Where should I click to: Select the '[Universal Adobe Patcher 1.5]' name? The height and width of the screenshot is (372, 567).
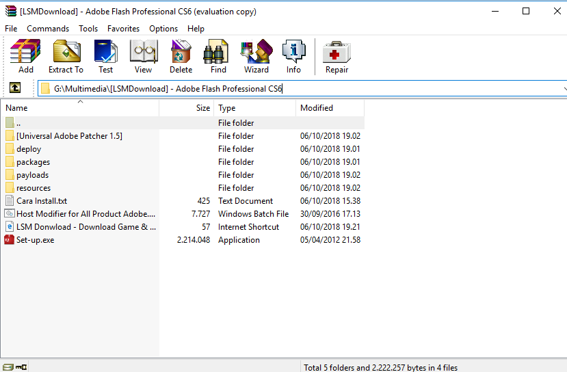pyautogui.click(x=70, y=136)
